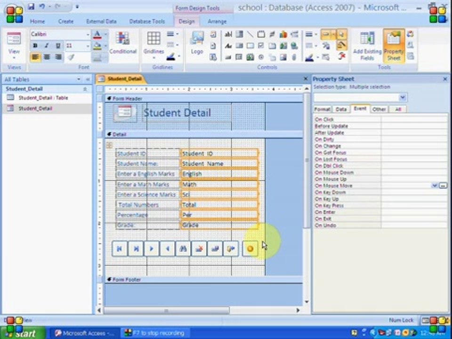This screenshot has height=339, width=452.
Task: Click the yellow circle button on the form
Action: [250, 249]
